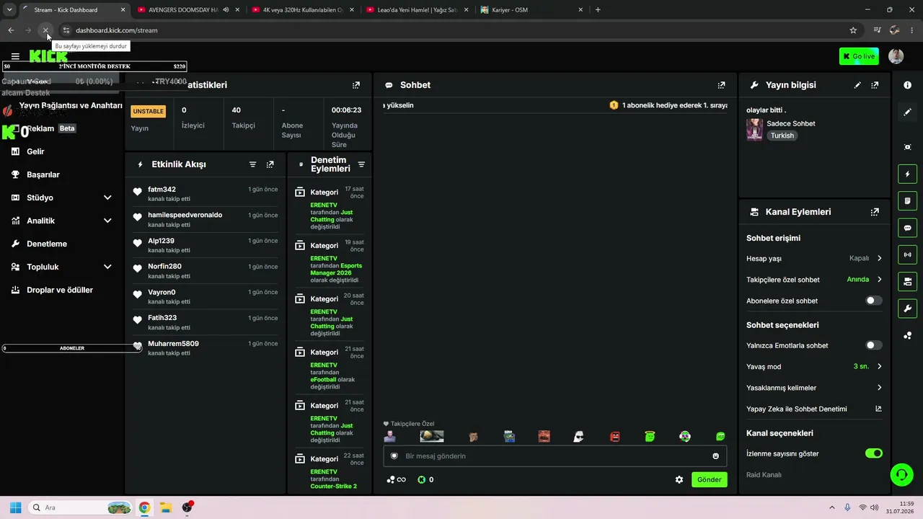Click the three-dots icon in the right rail
Image resolution: width=923 pixels, height=519 pixels.
coord(907,335)
